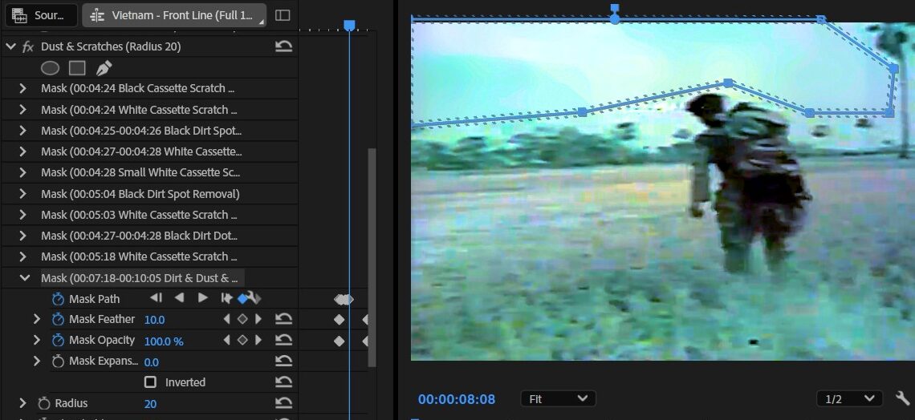Screen dimensions: 915x420
Task: Reset the Radius parameter
Action: [283, 403]
